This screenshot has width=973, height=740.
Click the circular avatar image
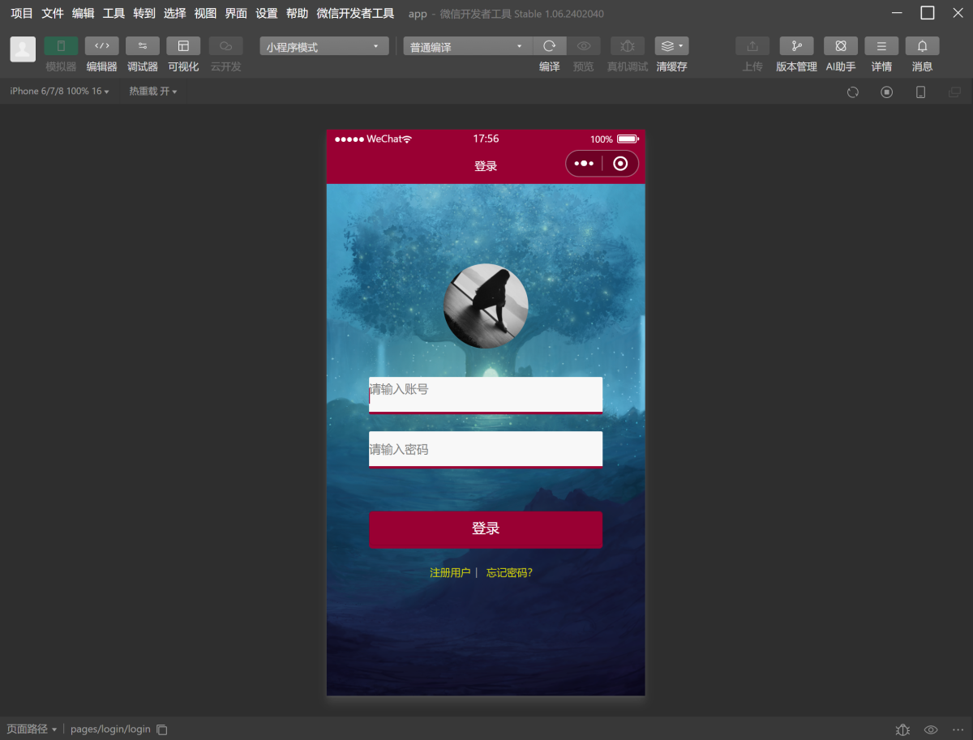coord(486,306)
